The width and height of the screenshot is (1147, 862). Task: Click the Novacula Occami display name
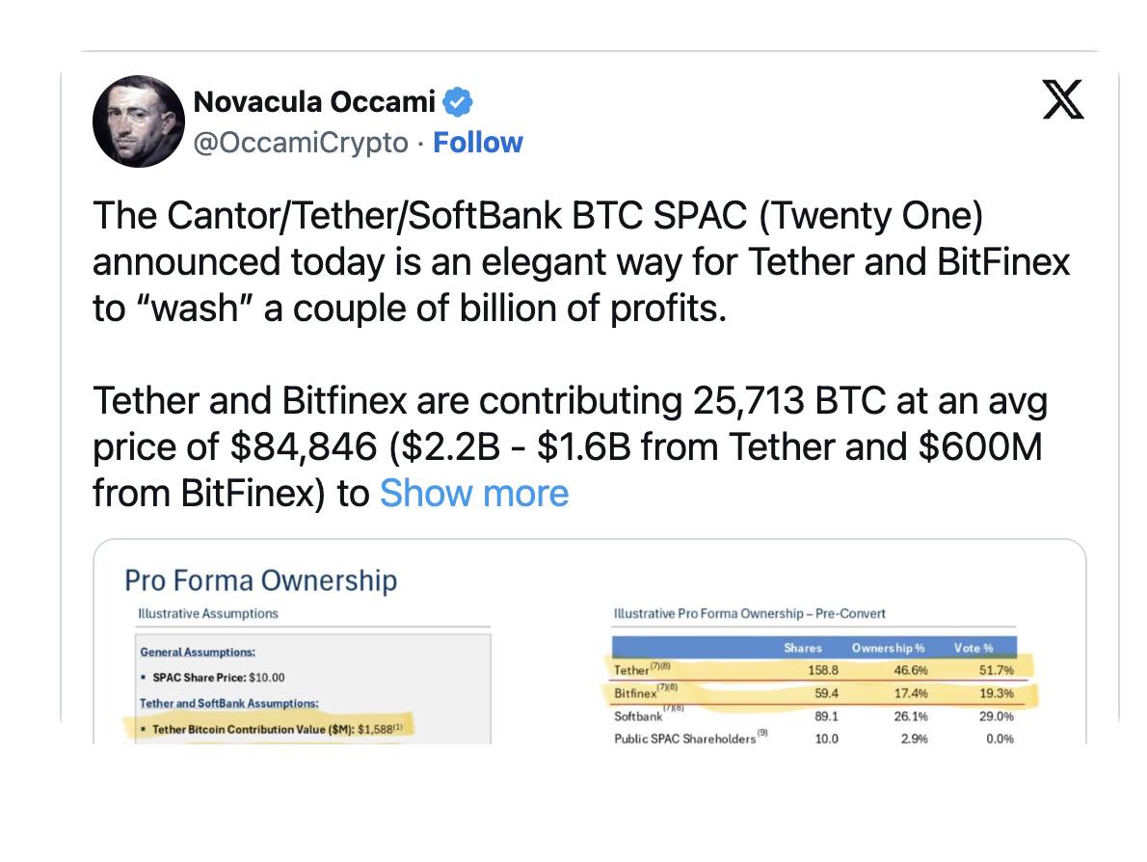point(315,100)
